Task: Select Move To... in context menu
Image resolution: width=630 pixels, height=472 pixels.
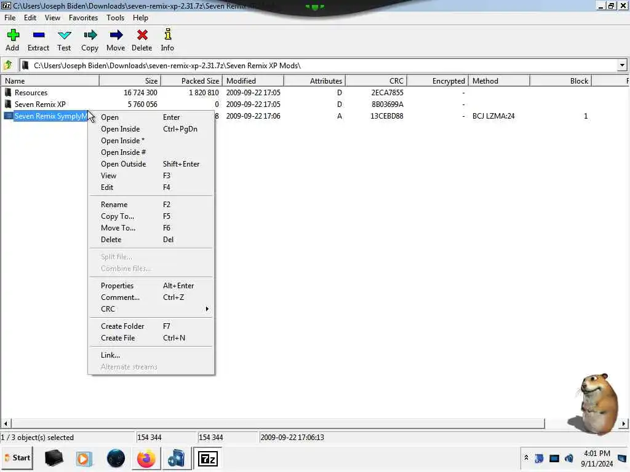Action: coord(151,227)
